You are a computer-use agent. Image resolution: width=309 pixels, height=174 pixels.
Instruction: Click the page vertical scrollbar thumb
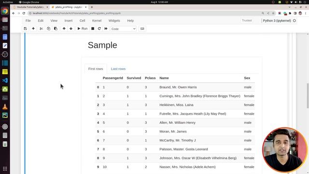[308, 96]
